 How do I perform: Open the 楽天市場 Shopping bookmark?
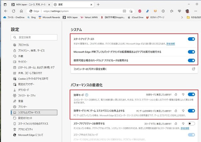coord(113,18)
